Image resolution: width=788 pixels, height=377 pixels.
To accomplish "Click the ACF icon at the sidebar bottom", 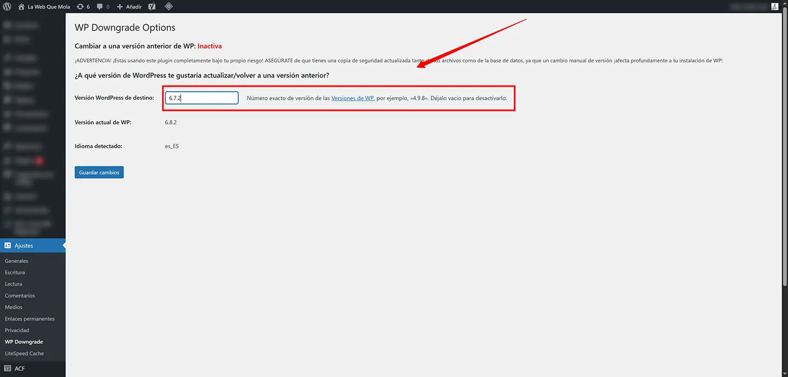I will (x=7, y=368).
